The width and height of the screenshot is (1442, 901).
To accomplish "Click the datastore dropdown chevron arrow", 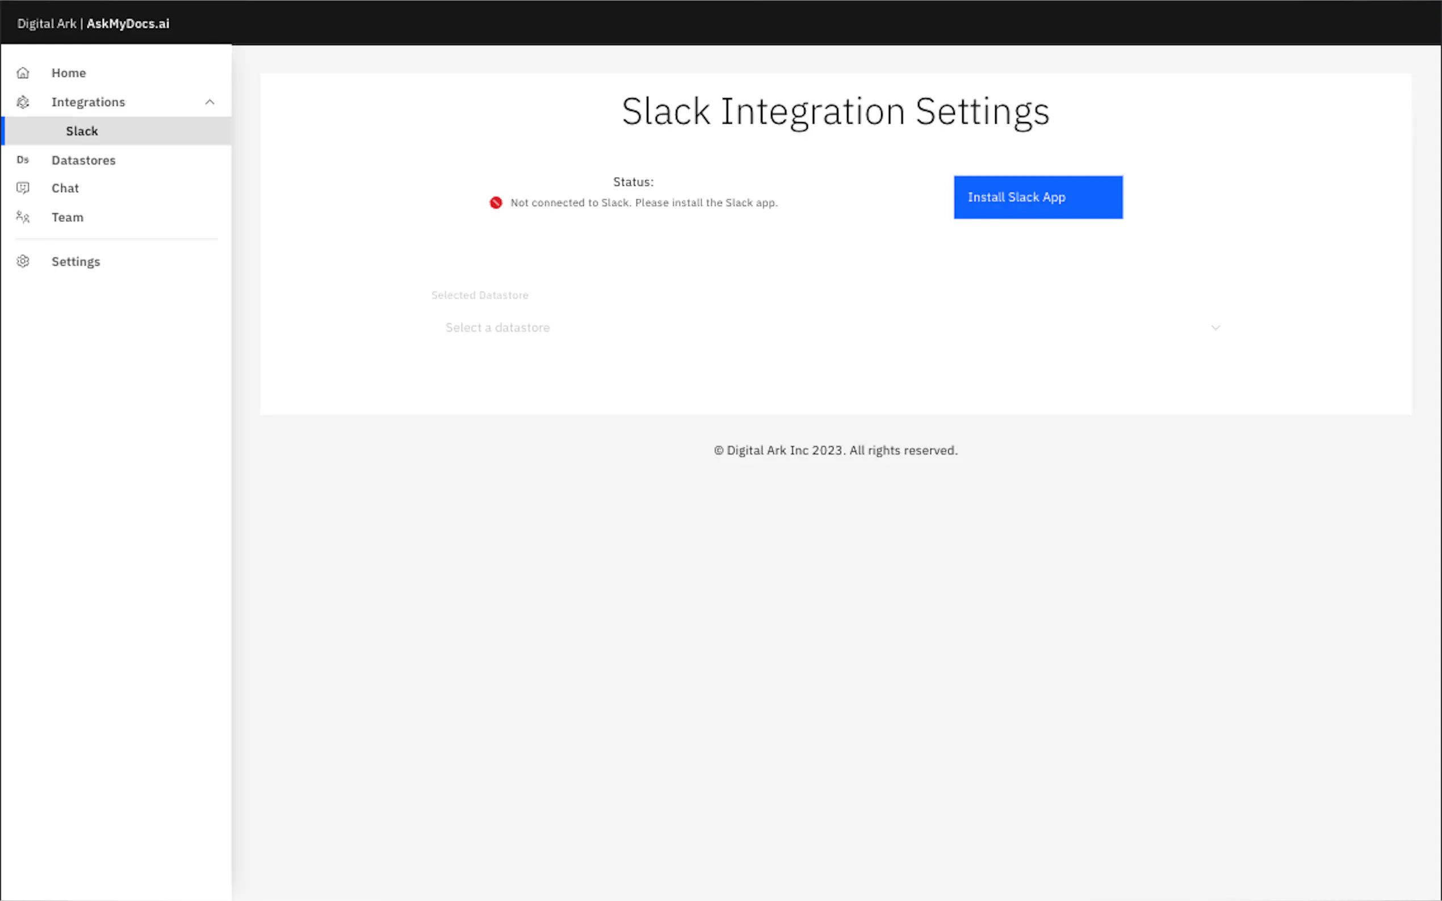I will tap(1215, 328).
